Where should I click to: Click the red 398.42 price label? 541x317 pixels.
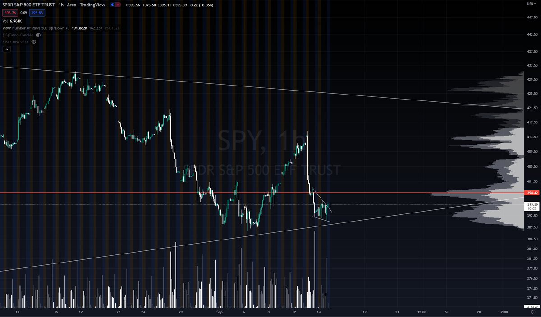tap(532, 193)
